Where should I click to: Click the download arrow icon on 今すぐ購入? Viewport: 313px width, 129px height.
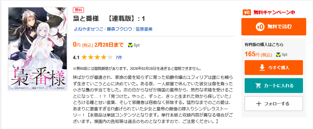tap(262, 68)
